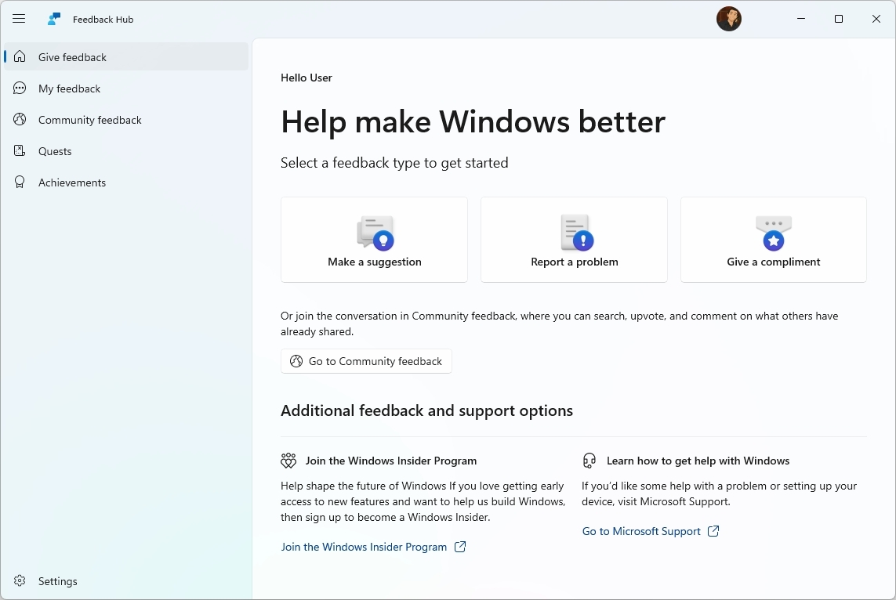The width and height of the screenshot is (896, 600).
Task: Choose the Report a problem option
Action: coord(574,239)
